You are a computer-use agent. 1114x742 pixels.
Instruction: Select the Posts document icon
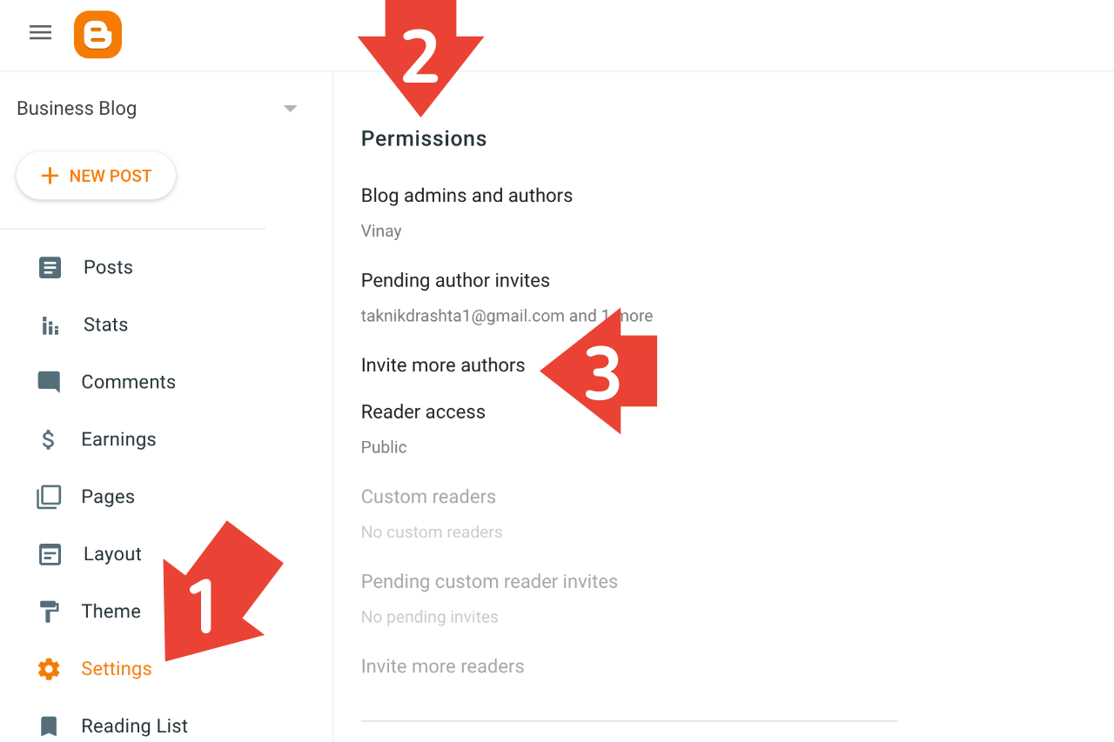coord(50,268)
